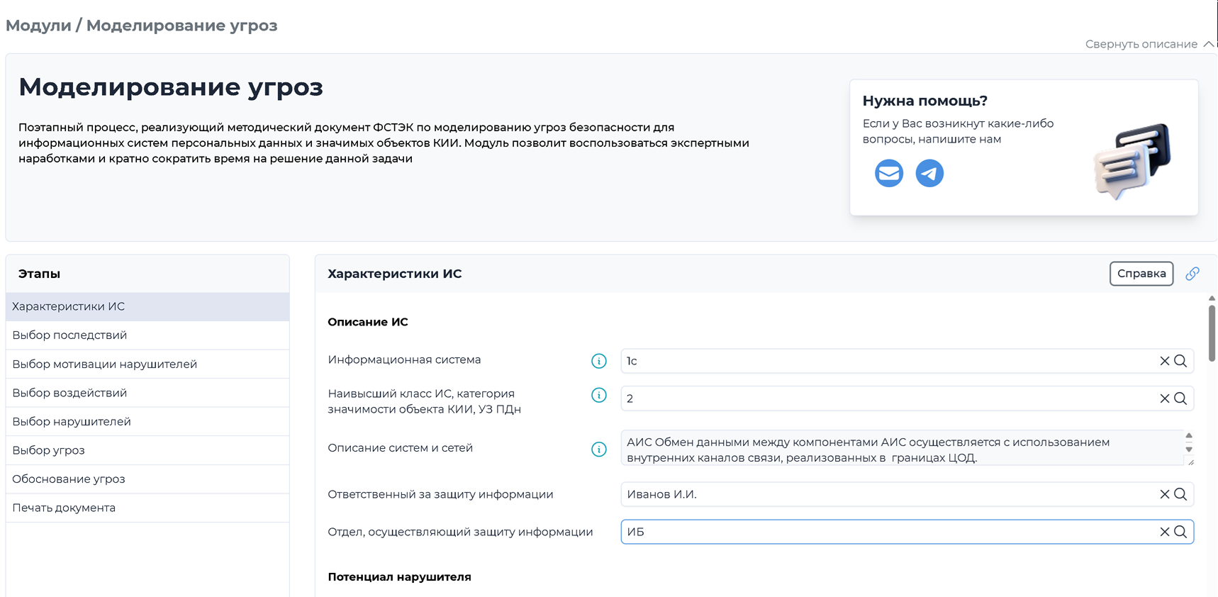The width and height of the screenshot is (1218, 597).
Task: Show info for Наивысший класс ИС
Action: (x=598, y=395)
